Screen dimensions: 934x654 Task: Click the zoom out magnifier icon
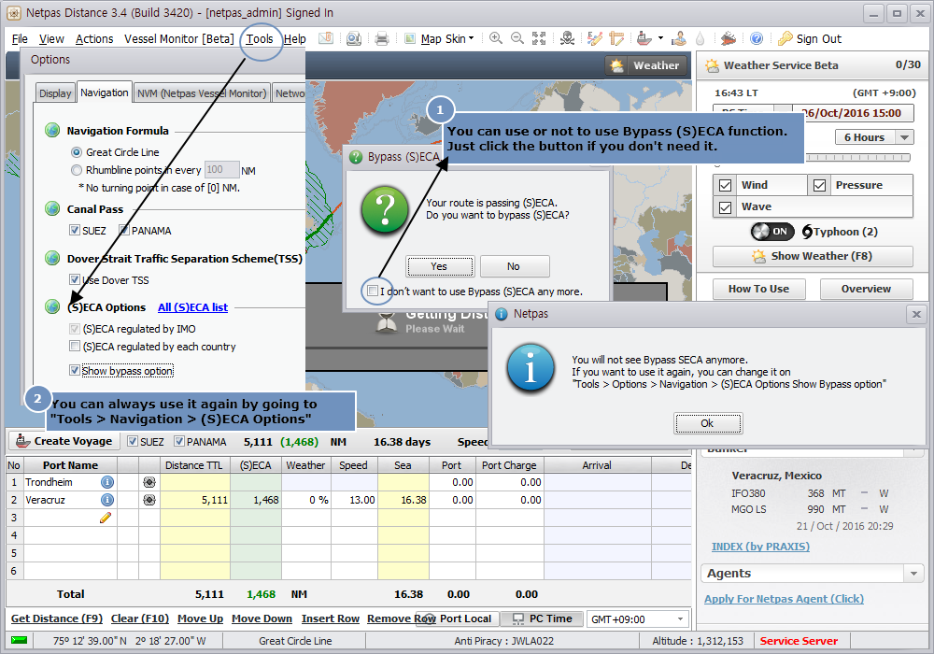point(517,38)
